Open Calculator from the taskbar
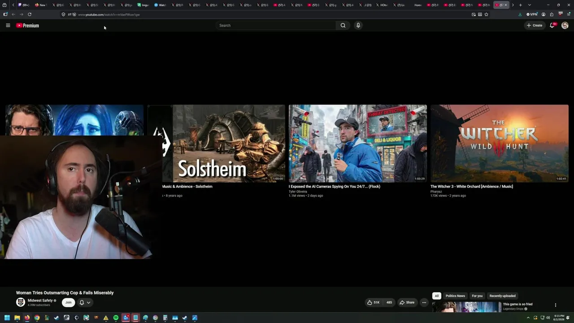 tap(165, 318)
